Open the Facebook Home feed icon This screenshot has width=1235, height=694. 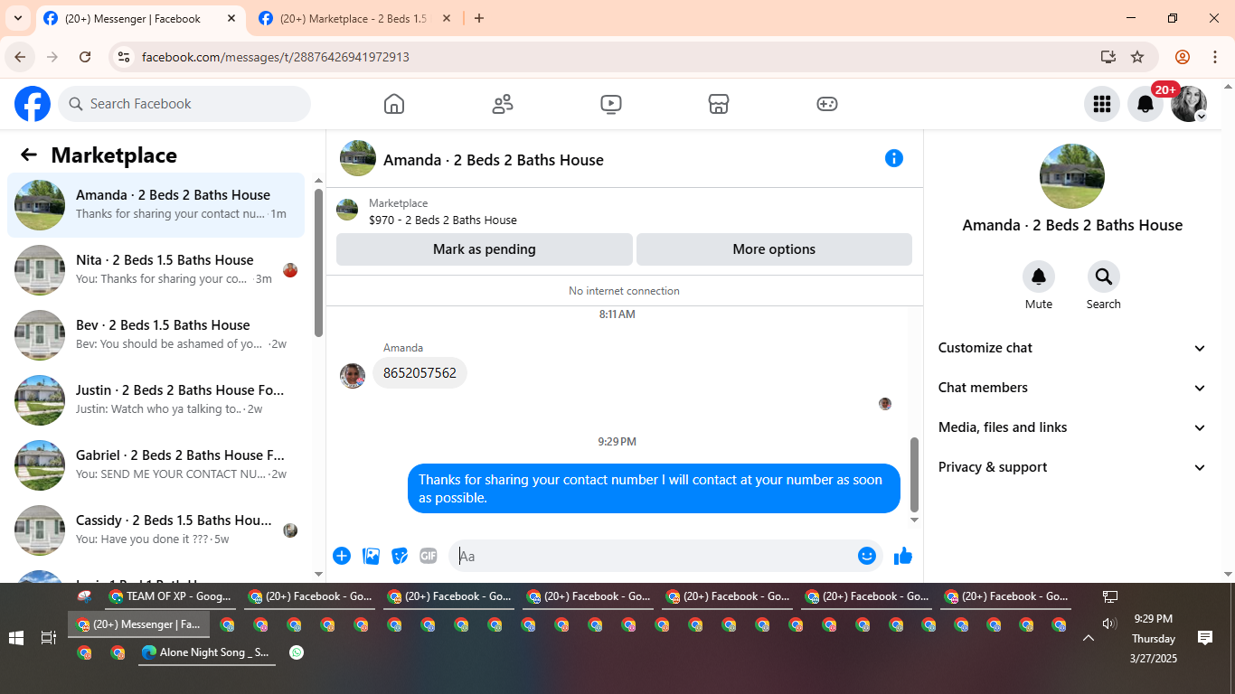pyautogui.click(x=394, y=104)
